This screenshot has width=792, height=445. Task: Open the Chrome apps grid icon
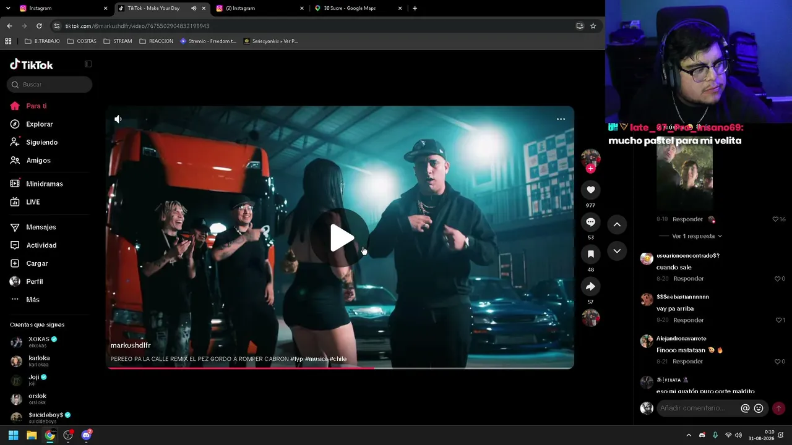[8, 41]
